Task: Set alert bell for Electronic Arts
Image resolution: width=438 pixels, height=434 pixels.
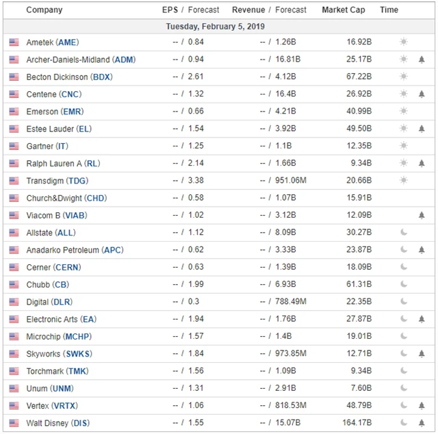Action: point(422,319)
